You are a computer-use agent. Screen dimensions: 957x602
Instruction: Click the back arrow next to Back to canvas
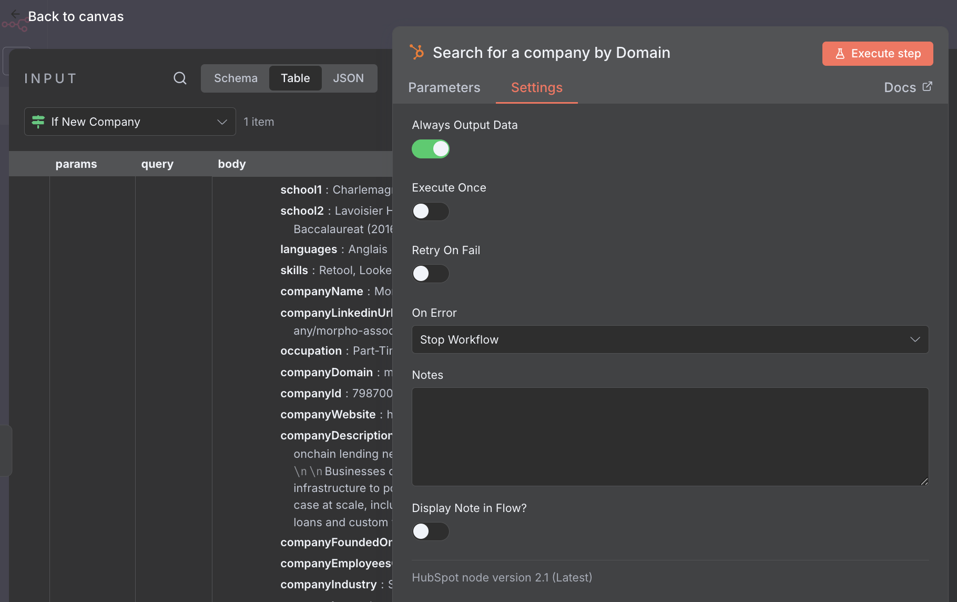(15, 14)
